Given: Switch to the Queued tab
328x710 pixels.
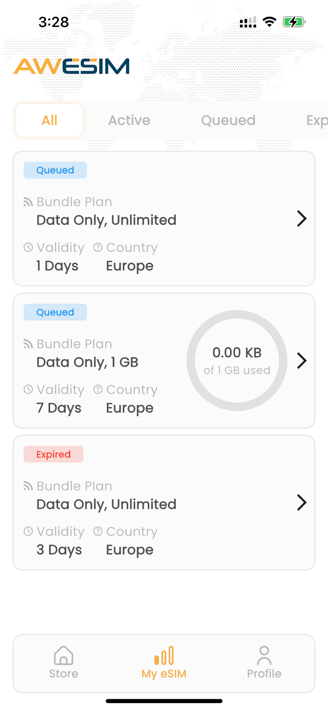Looking at the screenshot, I should (x=228, y=120).
